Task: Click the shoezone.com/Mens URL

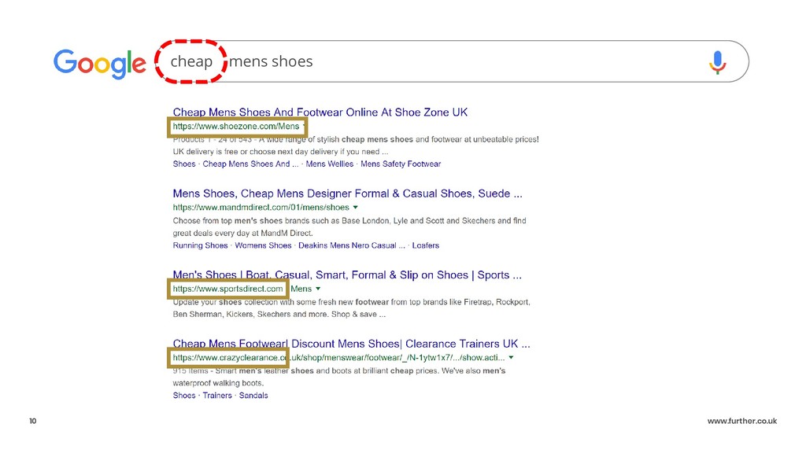Action: tap(236, 127)
